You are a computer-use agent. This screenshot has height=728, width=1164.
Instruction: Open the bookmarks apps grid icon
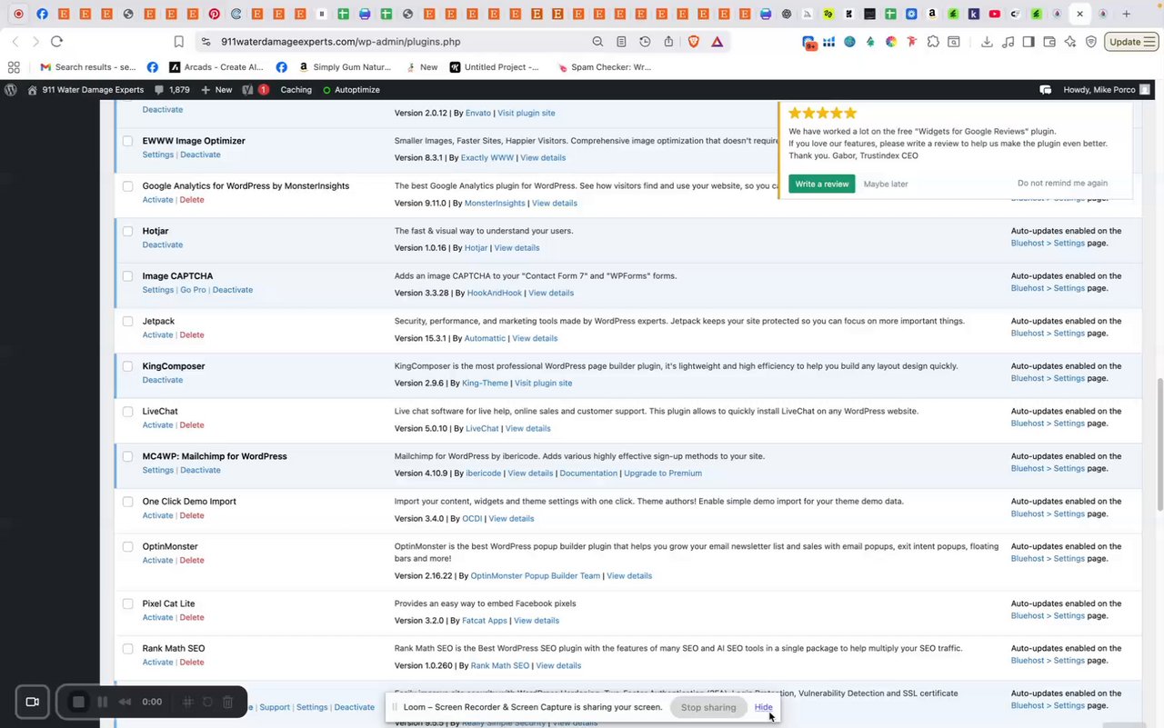point(13,67)
